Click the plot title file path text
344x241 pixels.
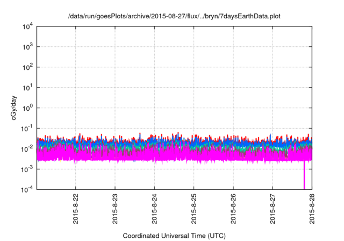point(174,17)
